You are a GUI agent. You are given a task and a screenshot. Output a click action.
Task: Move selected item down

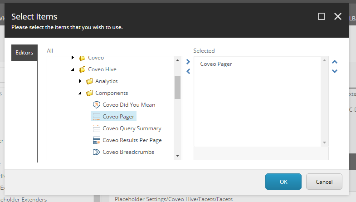335,71
